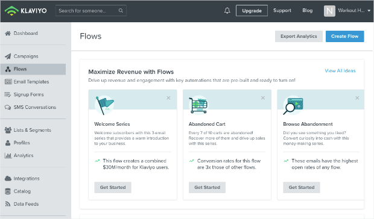Select Flows in the sidebar
This screenshot has width=374, height=219.
click(x=33, y=69)
